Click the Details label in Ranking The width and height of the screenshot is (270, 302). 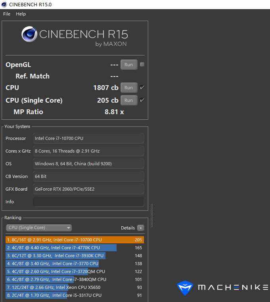tap(128, 228)
